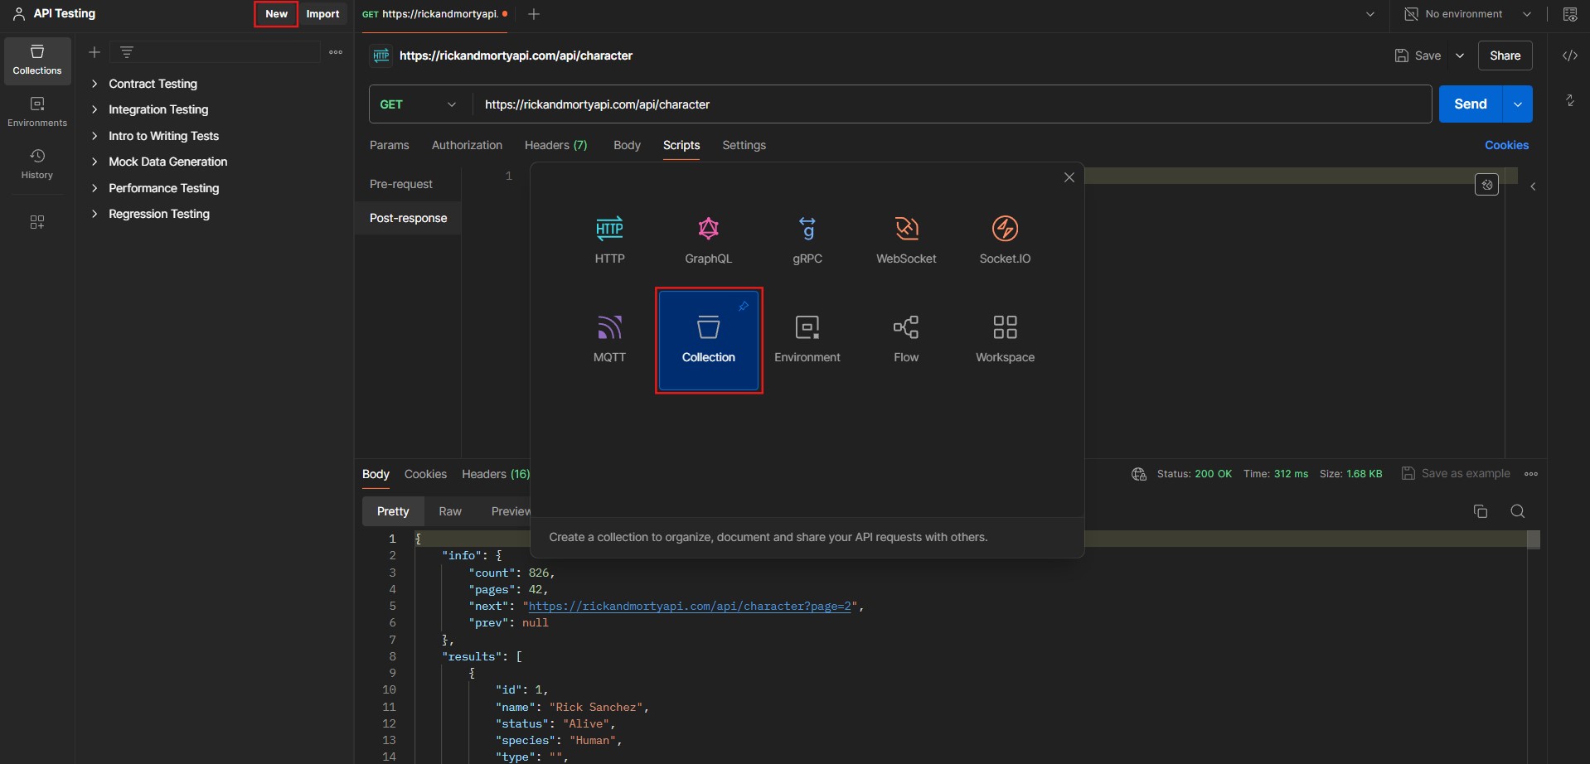Image resolution: width=1590 pixels, height=764 pixels.
Task: Open collections more options ellipsis
Action: 336,52
